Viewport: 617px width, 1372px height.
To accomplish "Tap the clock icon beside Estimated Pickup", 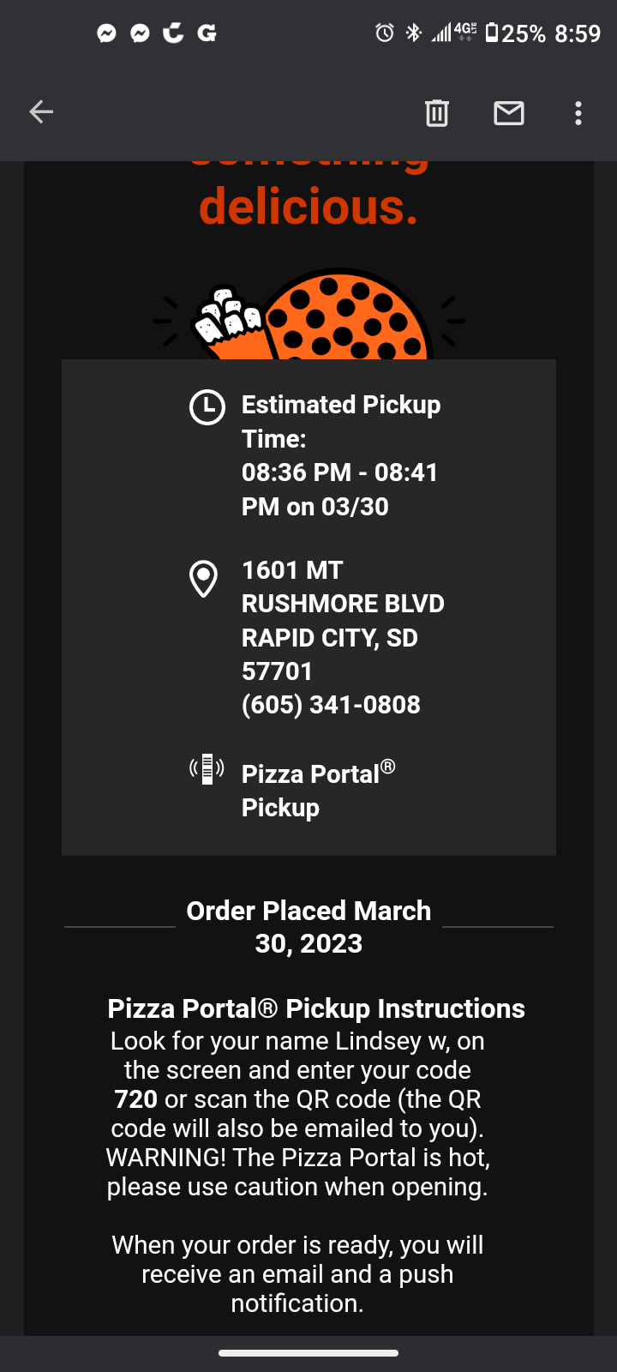I will (207, 407).
